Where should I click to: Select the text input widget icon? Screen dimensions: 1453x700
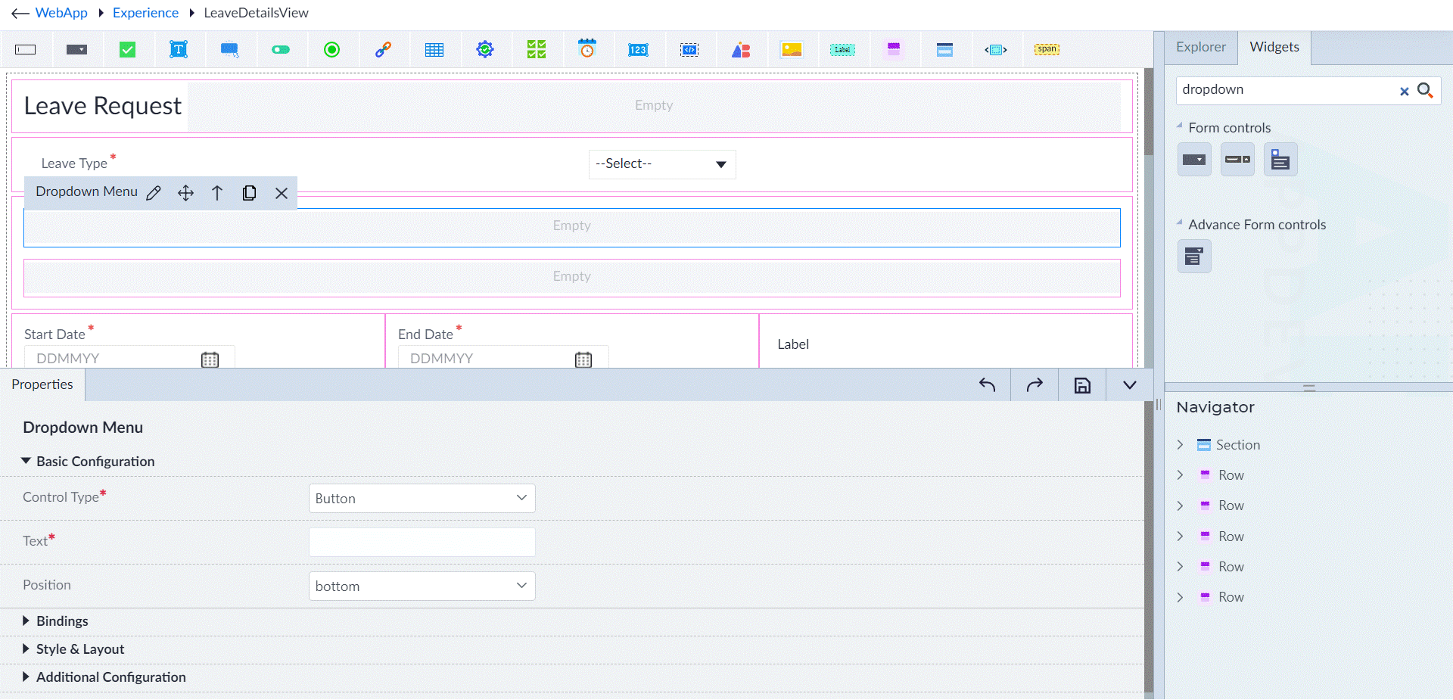(26, 50)
